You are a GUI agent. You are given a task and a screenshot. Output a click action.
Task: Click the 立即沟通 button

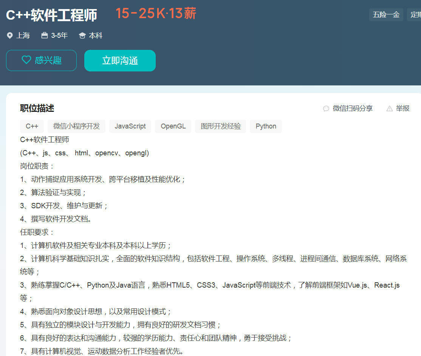click(x=120, y=60)
